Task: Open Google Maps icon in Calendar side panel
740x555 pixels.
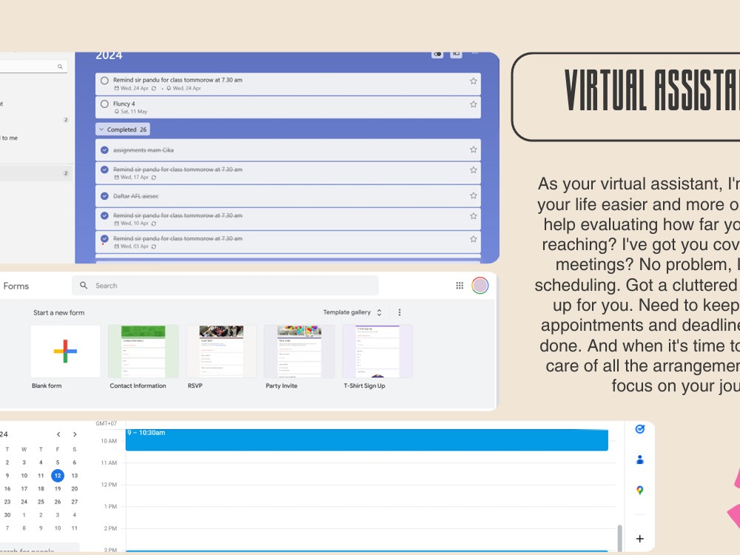Action: click(x=639, y=491)
